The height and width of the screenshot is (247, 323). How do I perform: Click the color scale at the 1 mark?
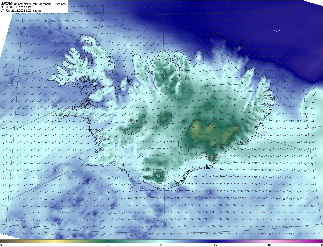tap(54, 245)
